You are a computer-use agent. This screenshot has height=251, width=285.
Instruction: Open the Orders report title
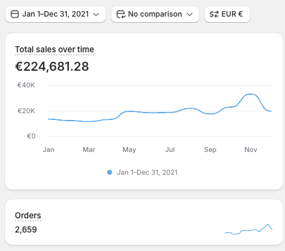(28, 215)
